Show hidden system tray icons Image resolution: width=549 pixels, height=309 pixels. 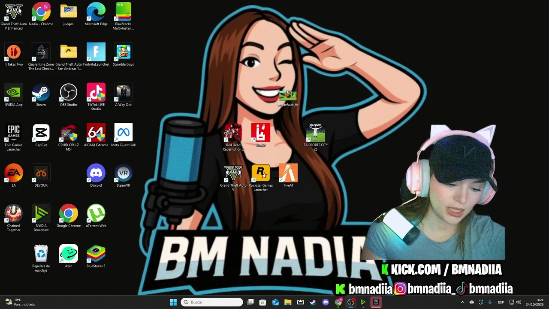[462, 302]
